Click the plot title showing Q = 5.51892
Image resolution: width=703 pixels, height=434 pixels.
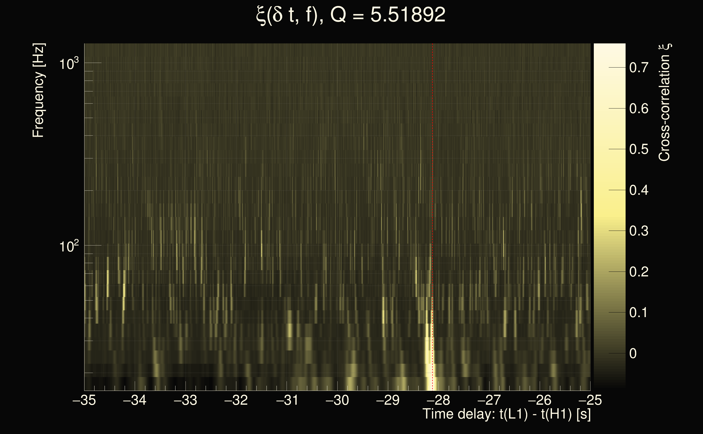tap(351, 15)
